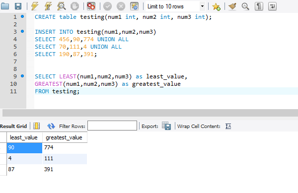Place cursor at FROM testing line

(x=166, y=91)
